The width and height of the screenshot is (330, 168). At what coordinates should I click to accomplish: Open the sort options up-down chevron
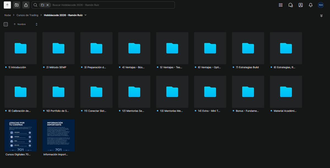pos(37,24)
